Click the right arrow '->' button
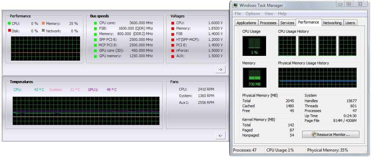 [220, 69]
